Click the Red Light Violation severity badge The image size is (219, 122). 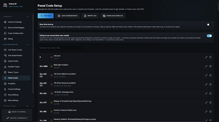(x=51, y=66)
